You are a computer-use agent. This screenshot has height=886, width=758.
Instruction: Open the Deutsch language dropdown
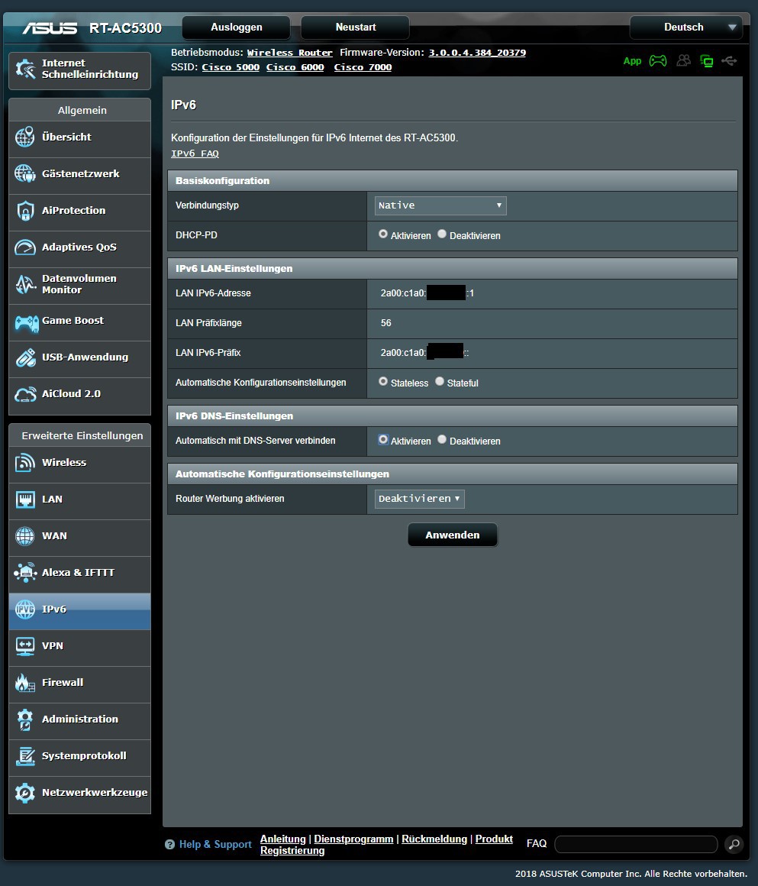click(x=685, y=27)
